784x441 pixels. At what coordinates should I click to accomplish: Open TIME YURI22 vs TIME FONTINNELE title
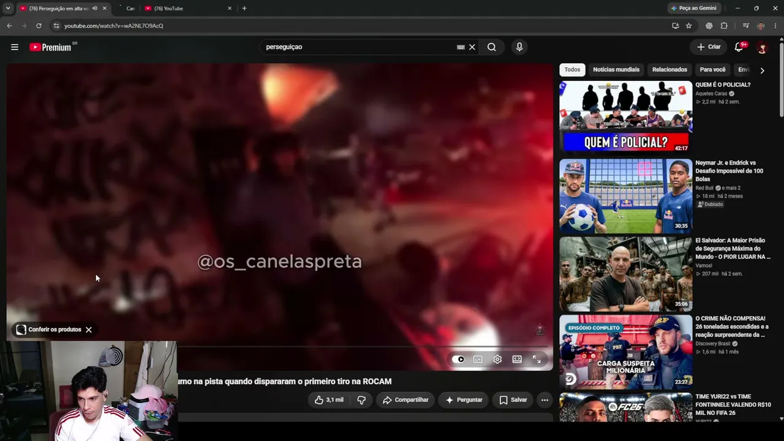[733, 405]
